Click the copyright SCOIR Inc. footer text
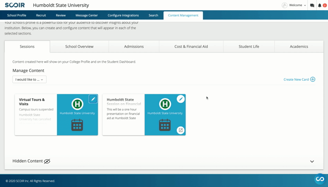Screen dimensions: 328x187 30,181
